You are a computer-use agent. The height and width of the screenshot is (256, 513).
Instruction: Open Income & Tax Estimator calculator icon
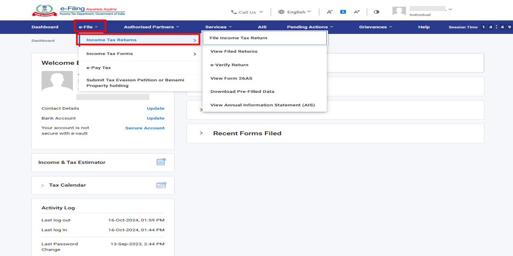[x=161, y=162]
